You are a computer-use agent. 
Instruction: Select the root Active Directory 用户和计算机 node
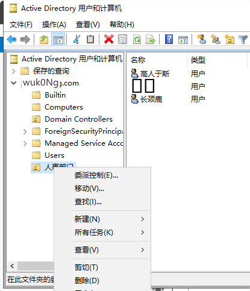coord(72,59)
